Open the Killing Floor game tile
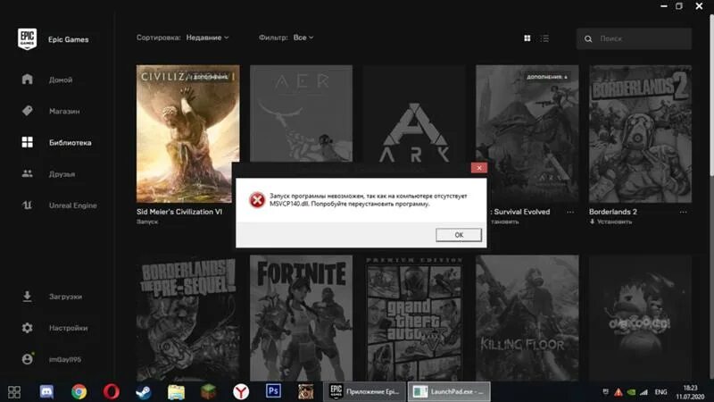 527,318
